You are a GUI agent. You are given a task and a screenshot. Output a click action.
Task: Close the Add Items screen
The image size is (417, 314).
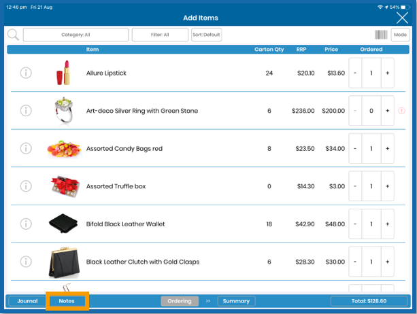(x=402, y=18)
